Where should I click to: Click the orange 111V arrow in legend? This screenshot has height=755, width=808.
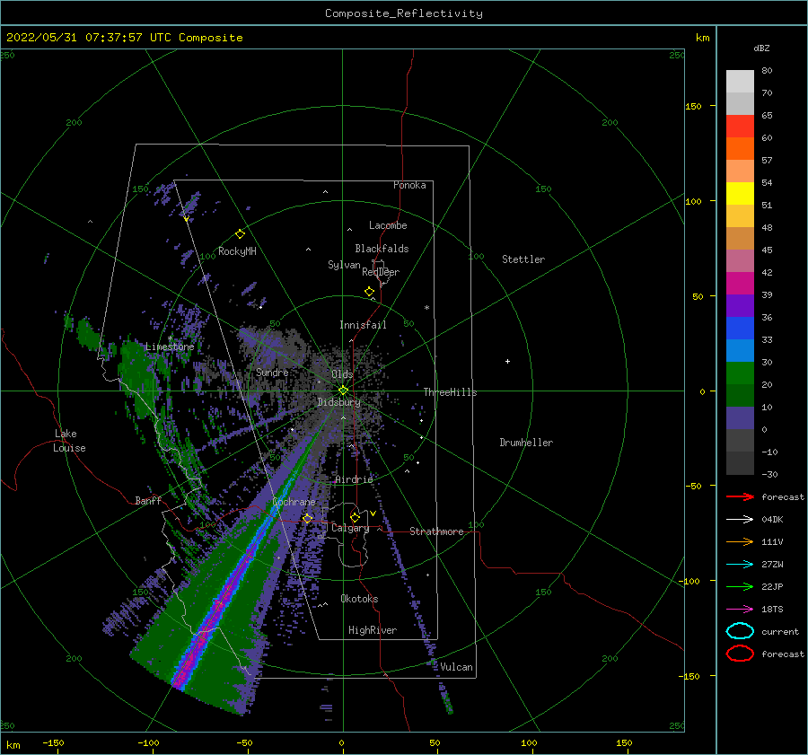click(740, 541)
